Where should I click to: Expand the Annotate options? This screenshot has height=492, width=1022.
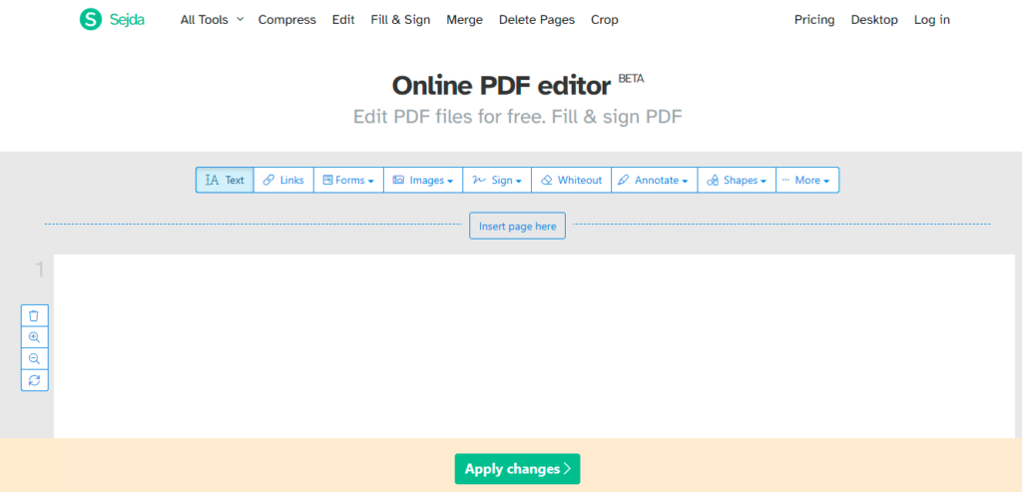pos(654,180)
